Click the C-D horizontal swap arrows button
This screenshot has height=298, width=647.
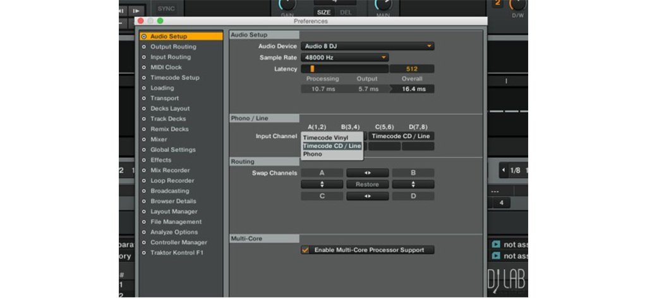[367, 196]
